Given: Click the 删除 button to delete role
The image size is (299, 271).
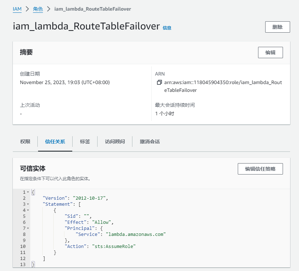Looking at the screenshot, I should pyautogui.click(x=277, y=27).
